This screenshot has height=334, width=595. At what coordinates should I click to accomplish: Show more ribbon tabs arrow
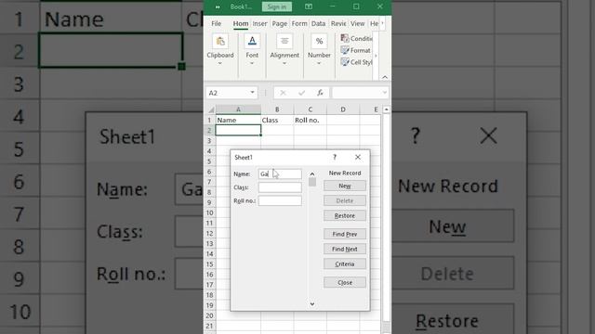(382, 23)
